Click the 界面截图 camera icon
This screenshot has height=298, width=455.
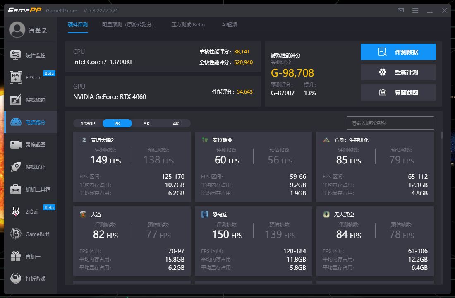point(383,92)
